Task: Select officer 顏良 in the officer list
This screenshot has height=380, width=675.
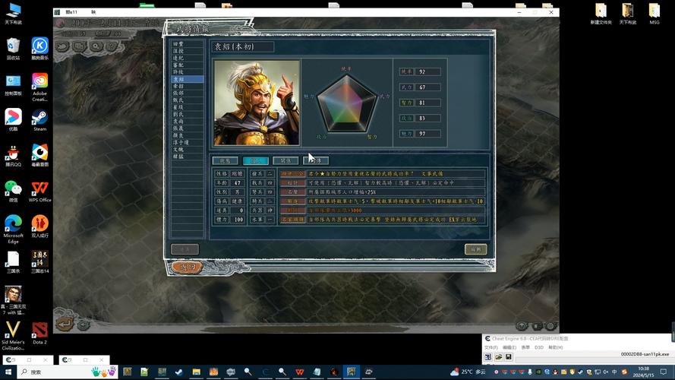Action: 178,135
